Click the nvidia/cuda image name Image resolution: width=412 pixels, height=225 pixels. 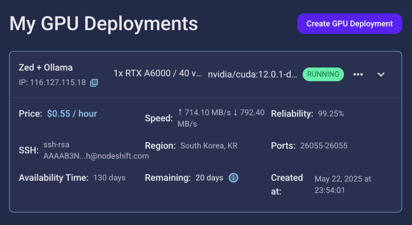click(x=252, y=74)
